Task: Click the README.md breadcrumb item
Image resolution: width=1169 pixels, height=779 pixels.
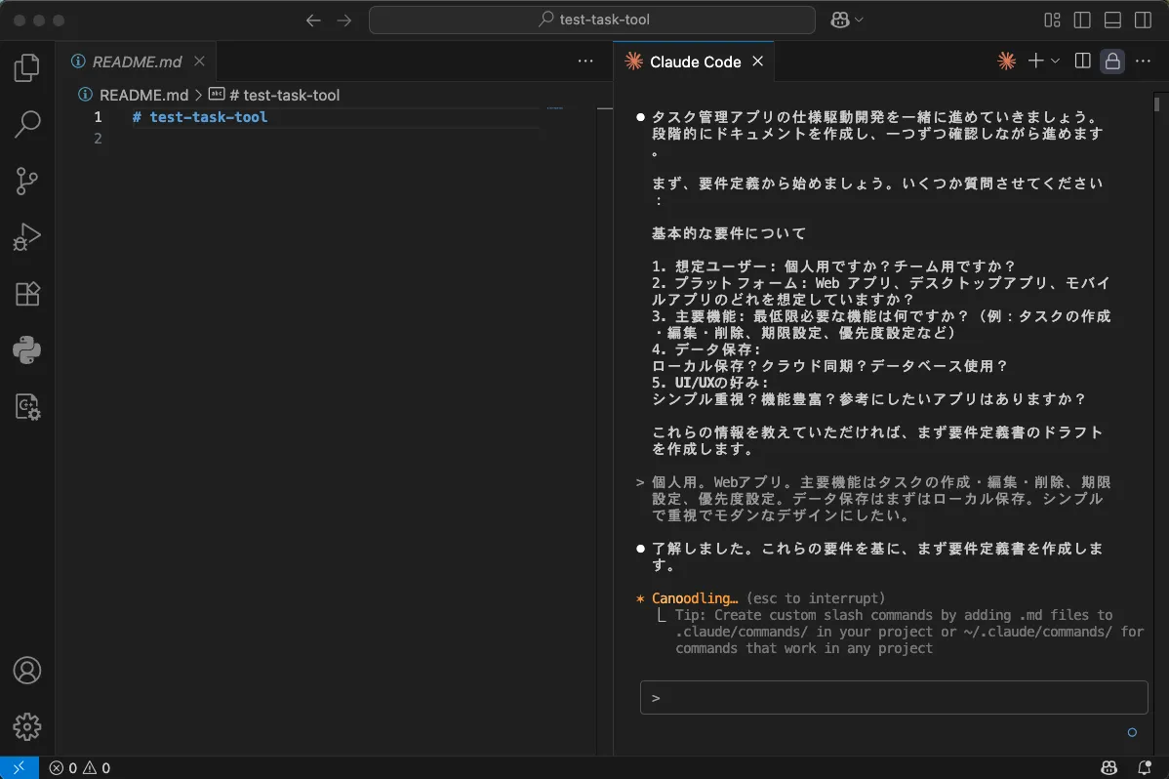Action: 142,95
